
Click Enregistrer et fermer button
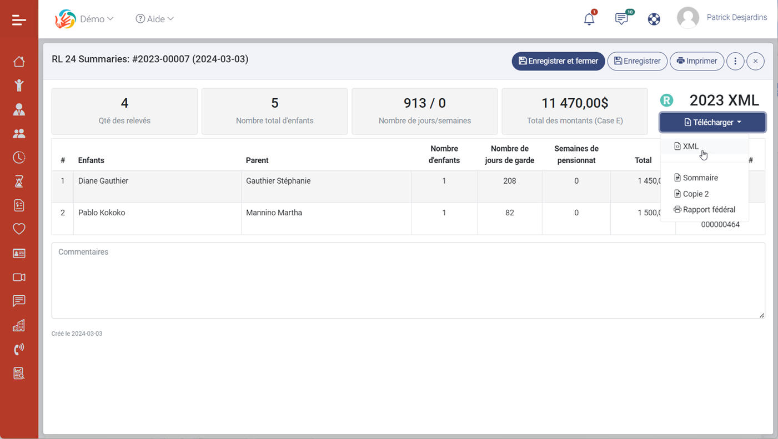pos(558,61)
